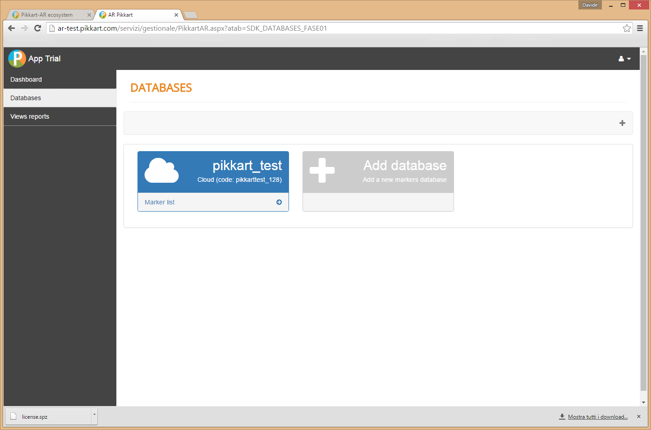Viewport: 651px width, 430px height.
Task: Go to the Dashboard section
Action: click(x=60, y=79)
